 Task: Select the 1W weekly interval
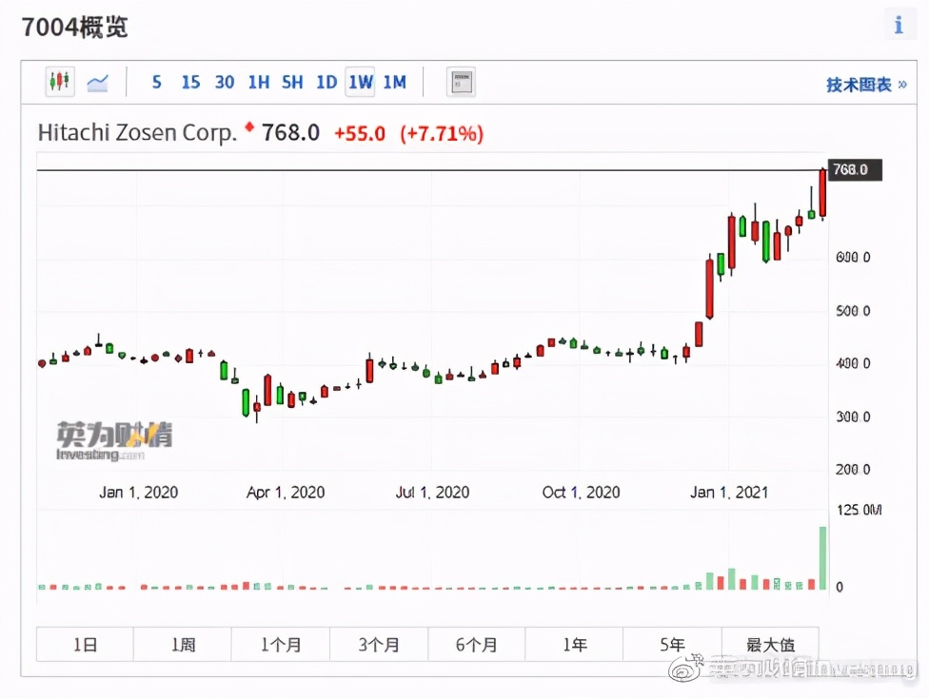pos(360,83)
